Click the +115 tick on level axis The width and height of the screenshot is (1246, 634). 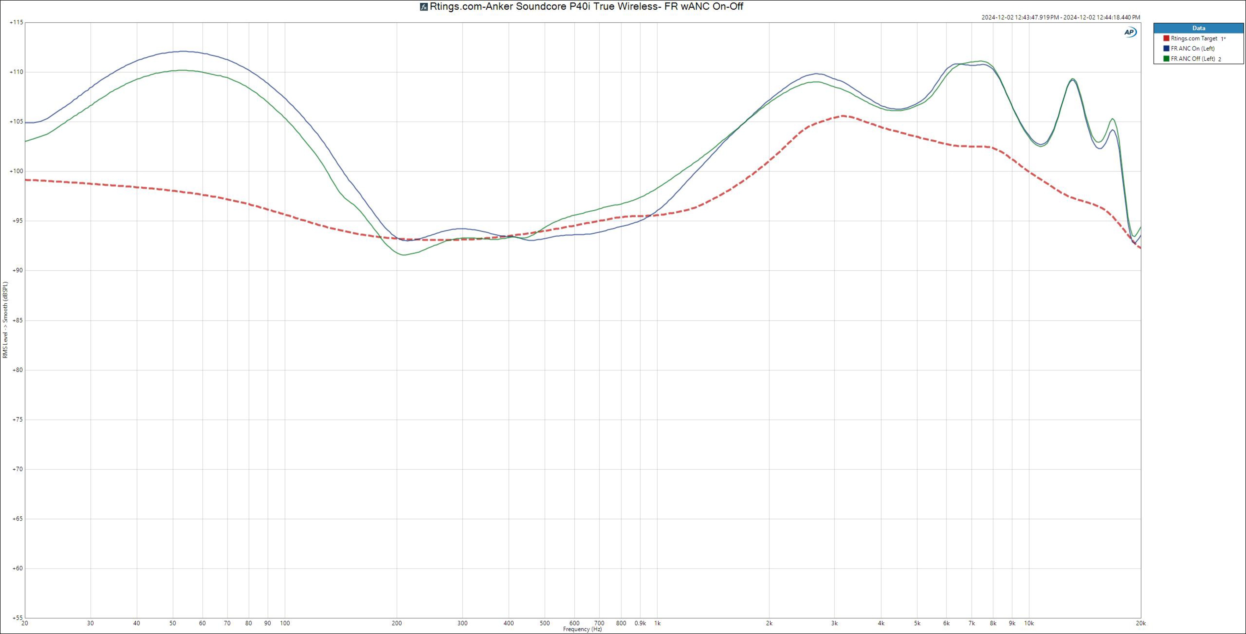coord(16,23)
